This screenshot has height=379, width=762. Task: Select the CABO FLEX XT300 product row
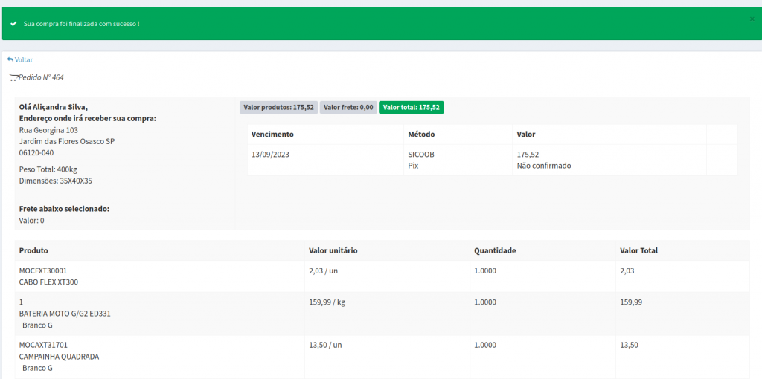48,282
